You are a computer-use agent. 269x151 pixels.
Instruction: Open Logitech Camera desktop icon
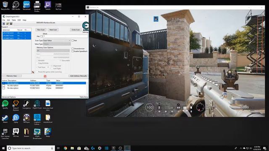click(37, 120)
